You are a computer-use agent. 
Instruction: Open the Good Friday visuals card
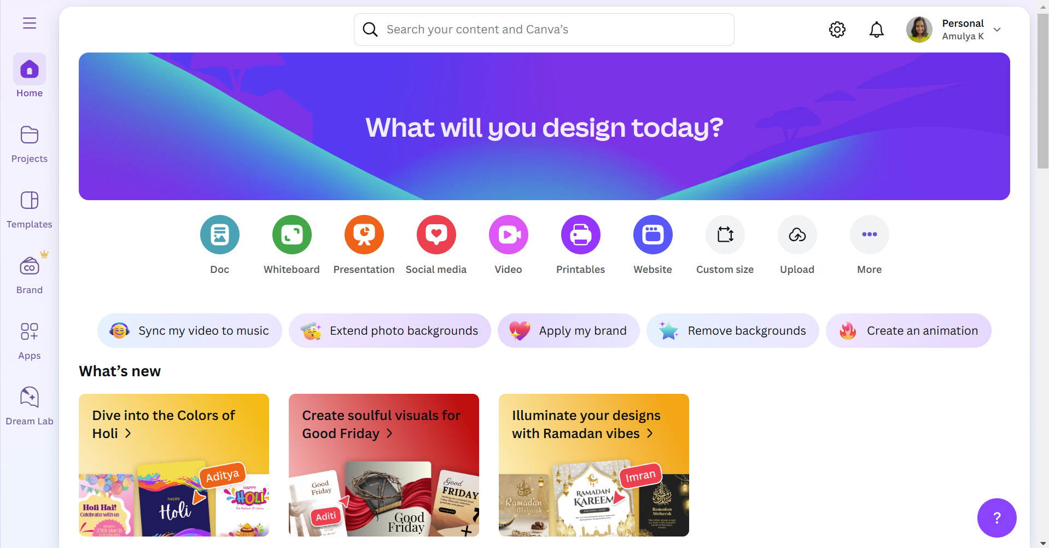pyautogui.click(x=384, y=465)
